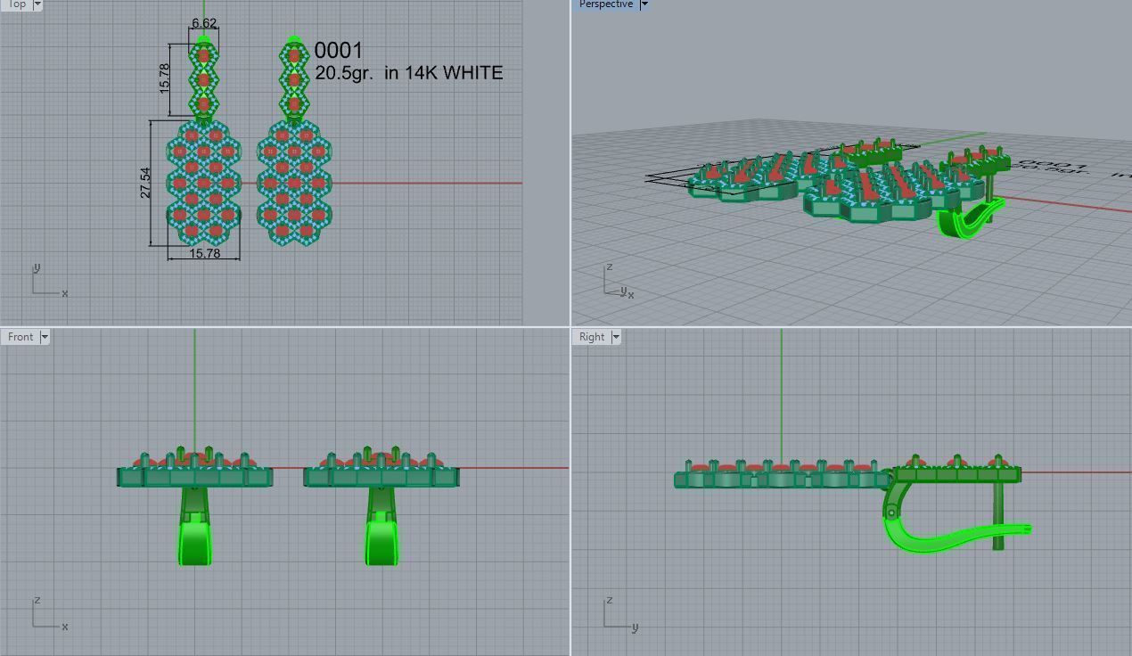Select the 0001 annotation text
The image size is (1132, 656).
pos(339,51)
